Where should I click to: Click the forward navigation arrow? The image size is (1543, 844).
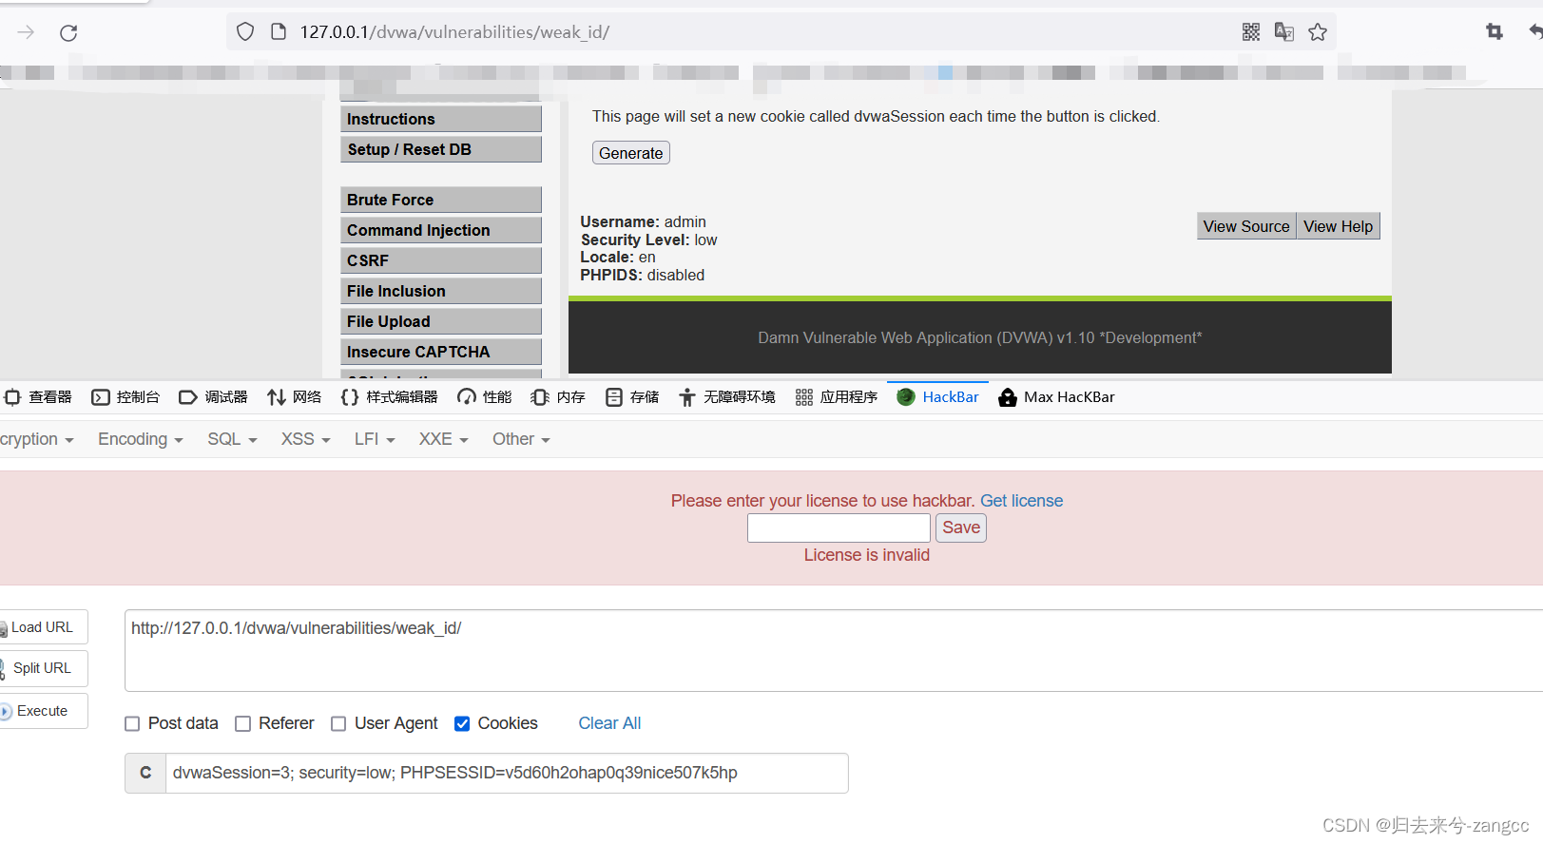tap(26, 32)
